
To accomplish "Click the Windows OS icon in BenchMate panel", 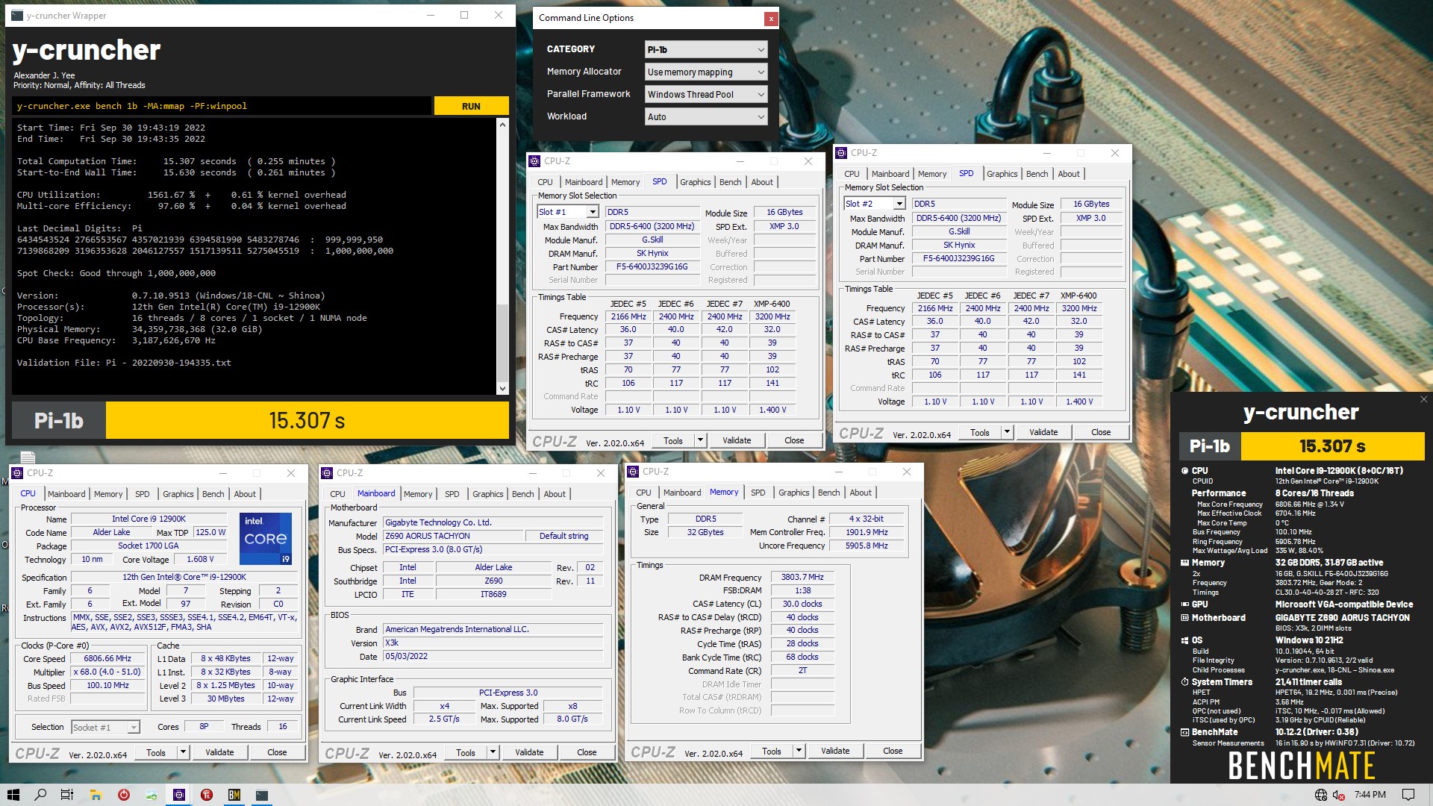I will [1184, 640].
